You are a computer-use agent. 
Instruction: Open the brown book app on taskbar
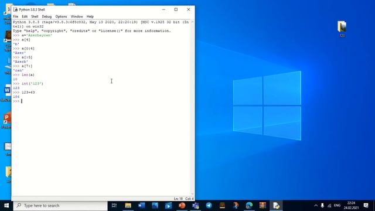click(222, 206)
